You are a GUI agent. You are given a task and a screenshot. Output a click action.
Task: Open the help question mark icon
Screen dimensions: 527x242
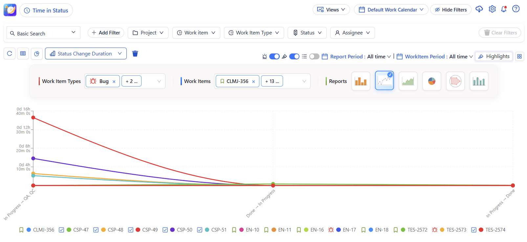tap(516, 9)
